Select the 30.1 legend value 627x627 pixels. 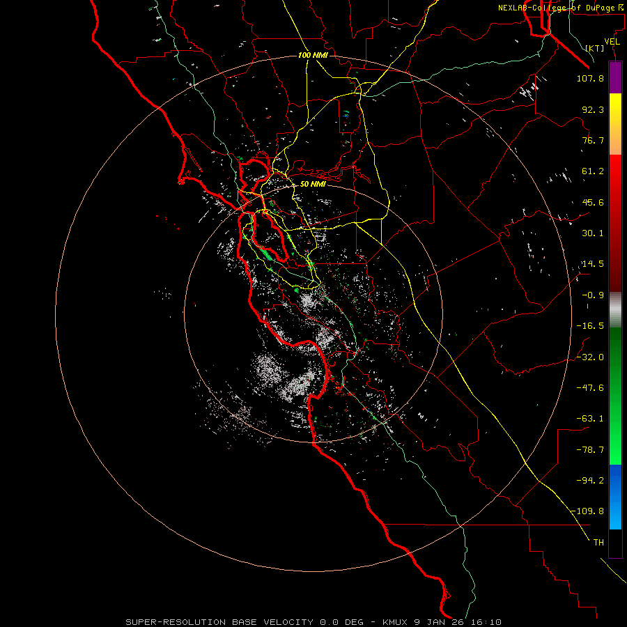pos(593,233)
